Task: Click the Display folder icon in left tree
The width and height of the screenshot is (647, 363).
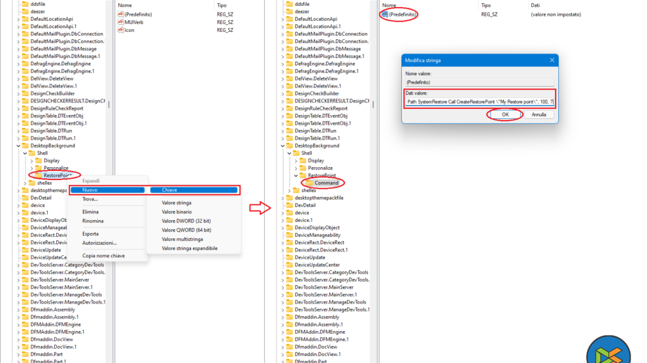Action: (39, 160)
